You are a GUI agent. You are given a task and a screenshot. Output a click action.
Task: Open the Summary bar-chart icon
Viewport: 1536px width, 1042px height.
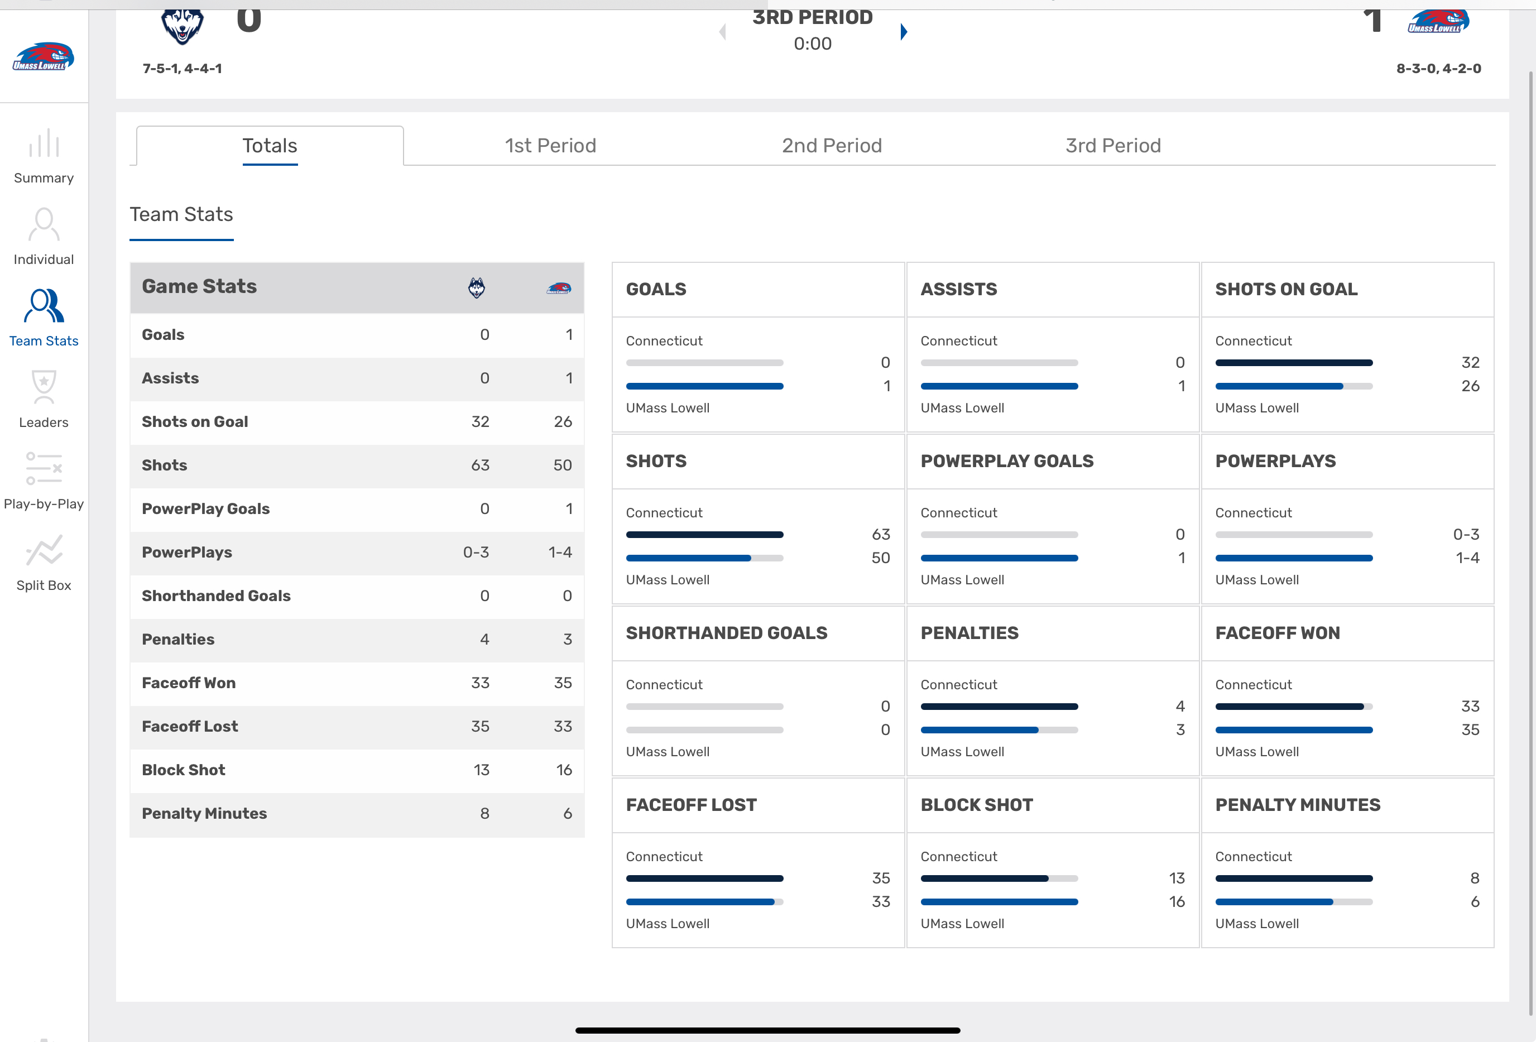(44, 143)
